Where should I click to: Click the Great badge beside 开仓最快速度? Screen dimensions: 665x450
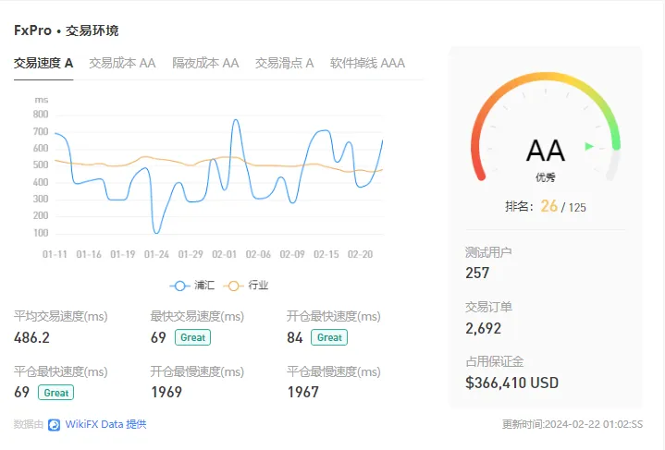[329, 337]
